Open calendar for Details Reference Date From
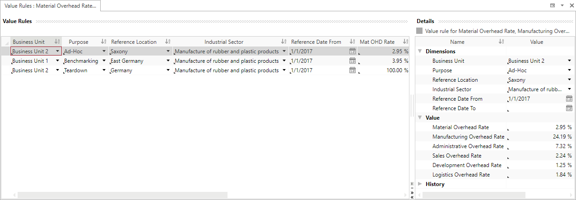The width and height of the screenshot is (576, 200). click(x=569, y=99)
